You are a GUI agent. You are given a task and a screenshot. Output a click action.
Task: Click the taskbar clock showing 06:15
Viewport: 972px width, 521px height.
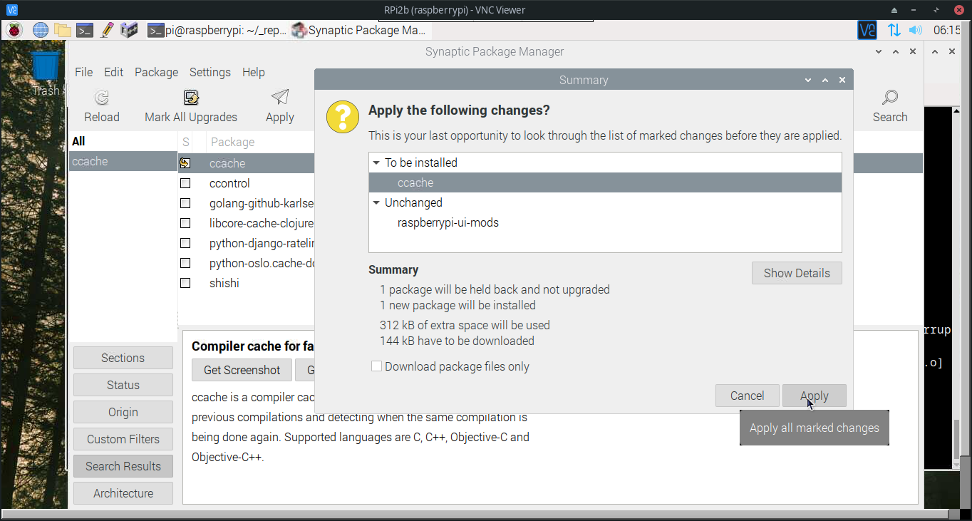947,30
